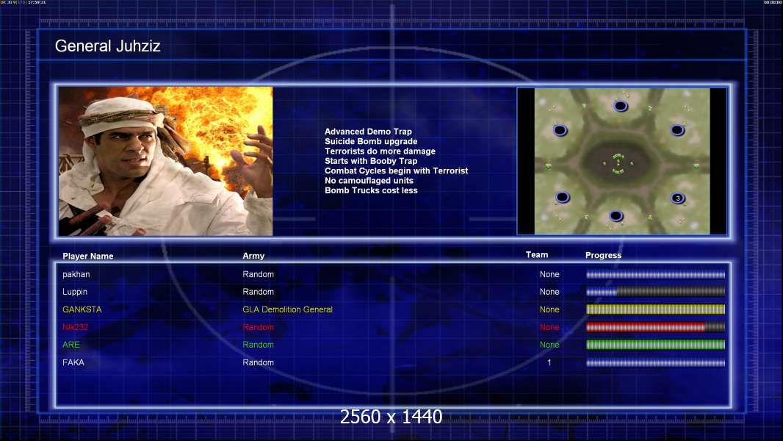Pick the bottom center start position marker
Screen dimensions: 783x441
616,216
